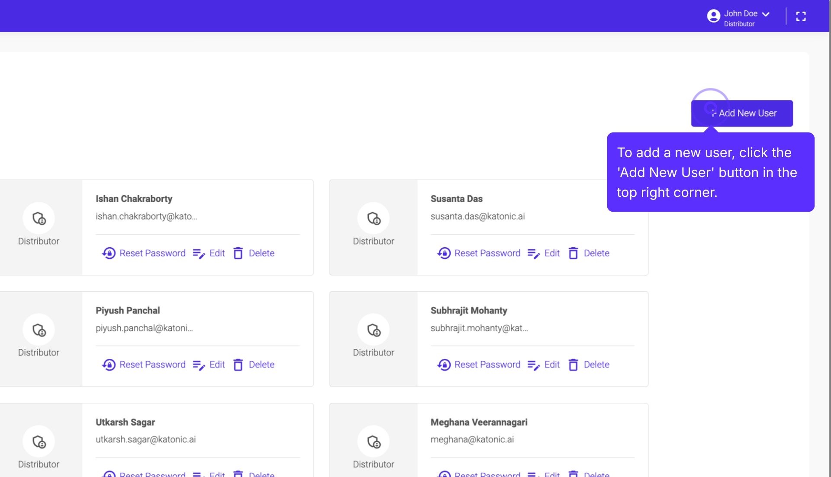The height and width of the screenshot is (477, 831).
Task: Open fullscreen mode using the expand icon
Action: 801,16
